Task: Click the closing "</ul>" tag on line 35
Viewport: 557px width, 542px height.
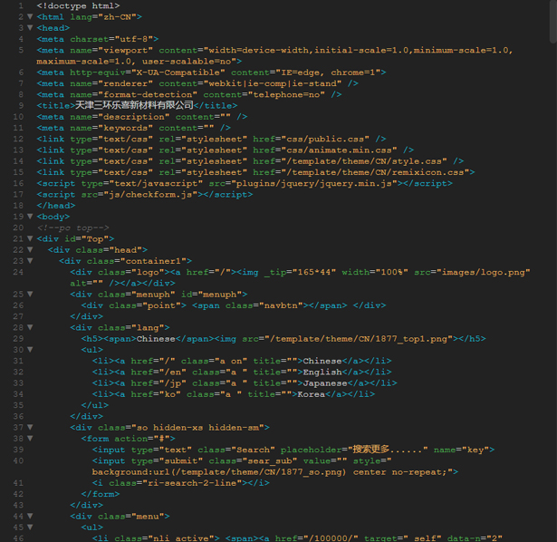Action: [x=95, y=405]
